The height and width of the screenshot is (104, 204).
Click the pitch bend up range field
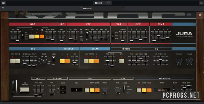coord(63,88)
